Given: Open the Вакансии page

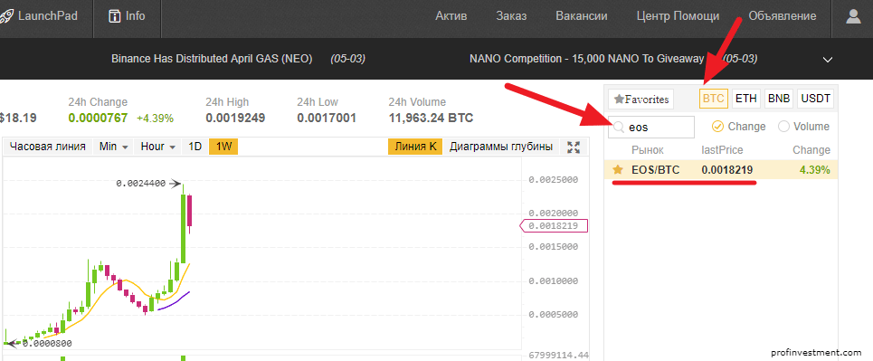Looking at the screenshot, I should coord(582,16).
